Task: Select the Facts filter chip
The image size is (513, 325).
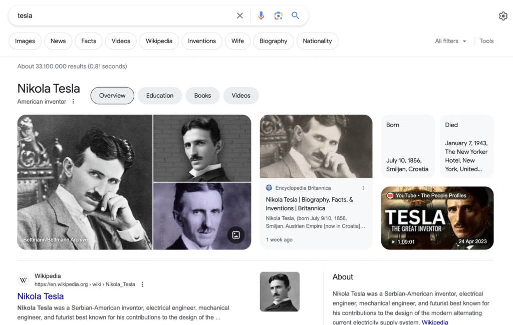Action: [x=89, y=41]
